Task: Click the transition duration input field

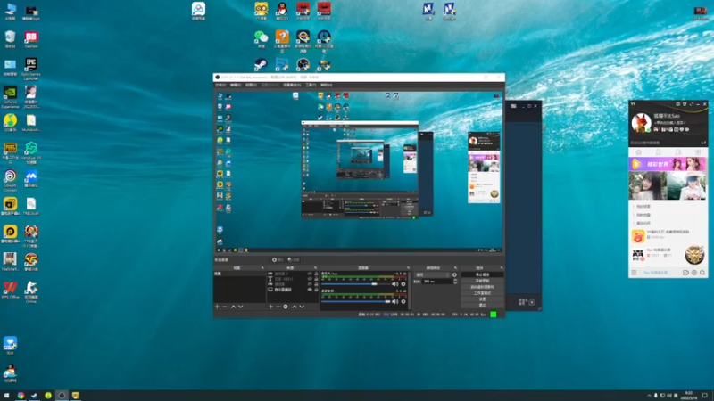Action: click(x=437, y=282)
